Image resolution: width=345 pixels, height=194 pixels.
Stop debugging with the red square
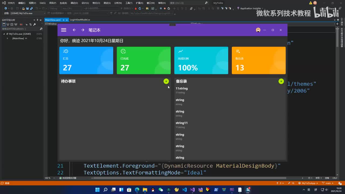(165, 8)
